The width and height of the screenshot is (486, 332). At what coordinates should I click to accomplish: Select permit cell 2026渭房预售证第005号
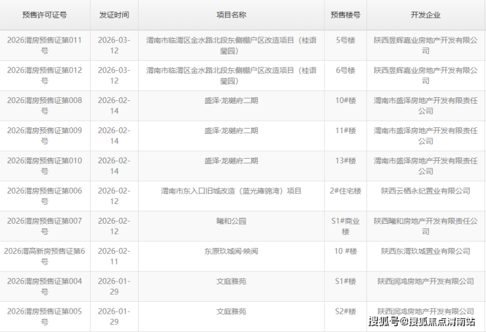point(45,316)
